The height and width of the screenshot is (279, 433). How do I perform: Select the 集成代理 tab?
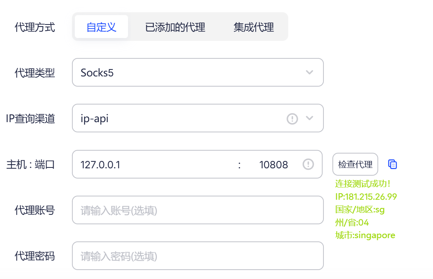254,27
